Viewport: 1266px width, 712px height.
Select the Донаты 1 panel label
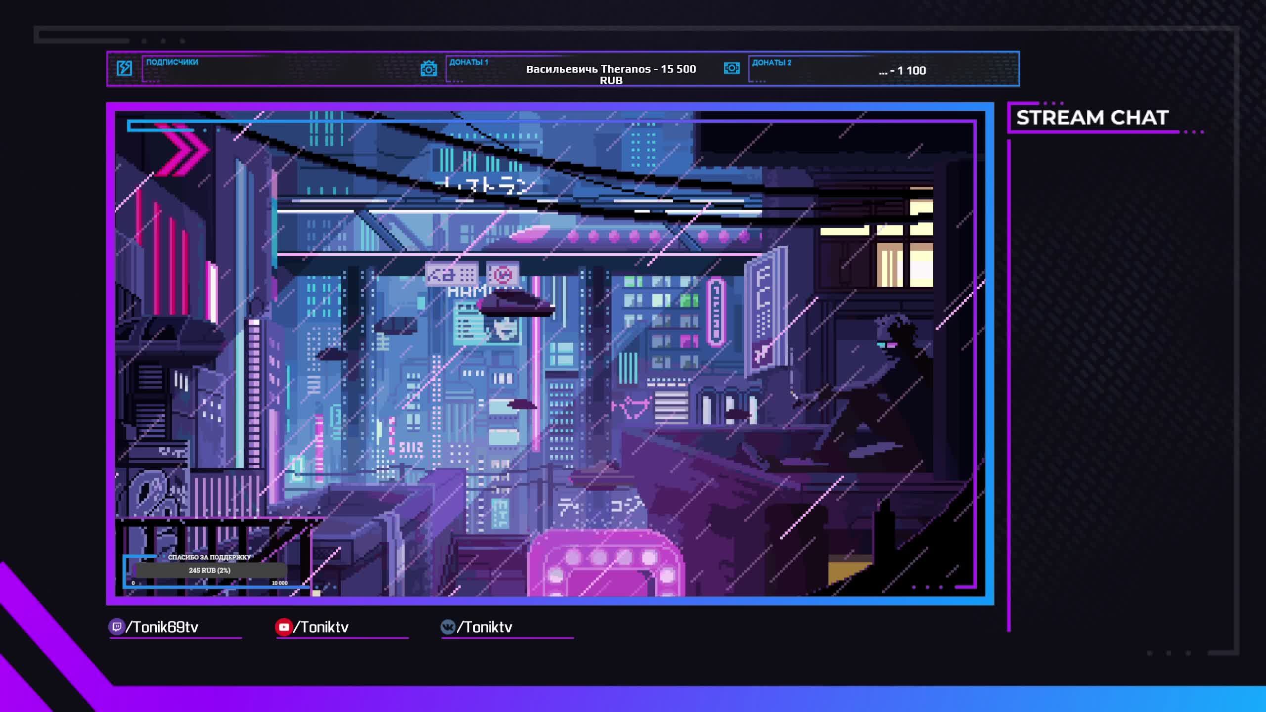tap(468, 62)
